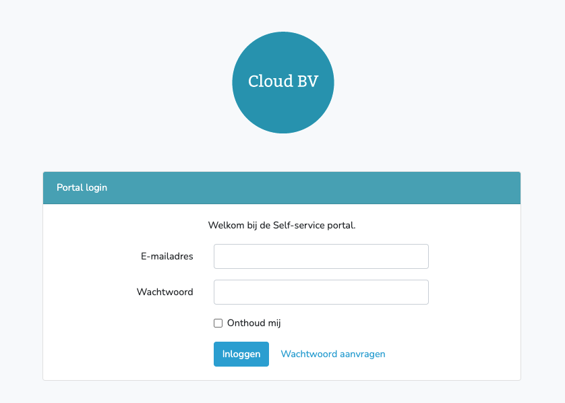This screenshot has height=403, width=565.
Task: Click the E-mailadres label
Action: [x=167, y=256]
